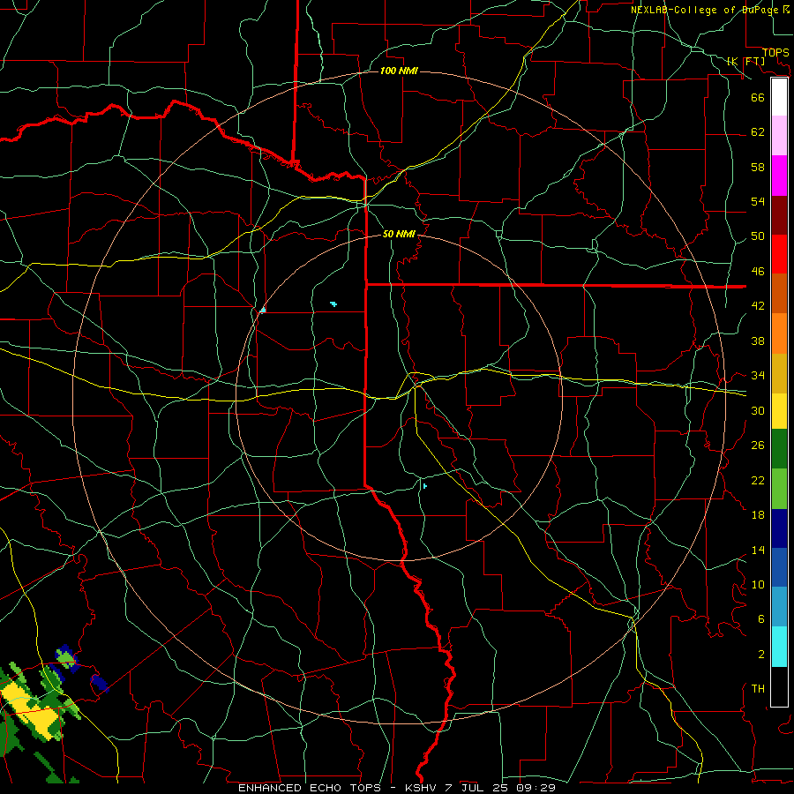794x794 pixels.
Task: Click the navy blue legend swatch
Action: (779, 528)
